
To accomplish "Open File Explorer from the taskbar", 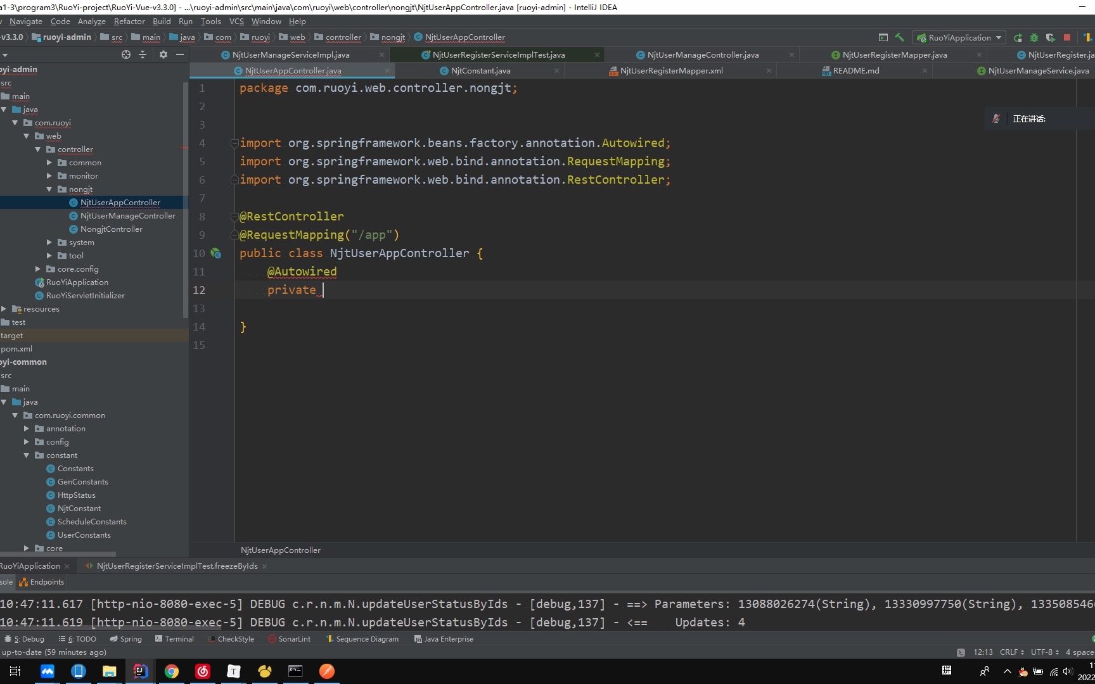I will point(109,671).
